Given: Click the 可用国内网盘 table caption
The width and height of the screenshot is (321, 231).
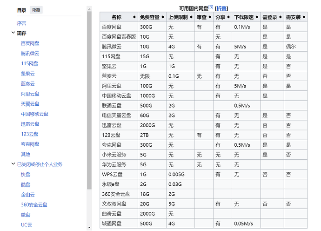Looking at the screenshot, I should (x=194, y=8).
